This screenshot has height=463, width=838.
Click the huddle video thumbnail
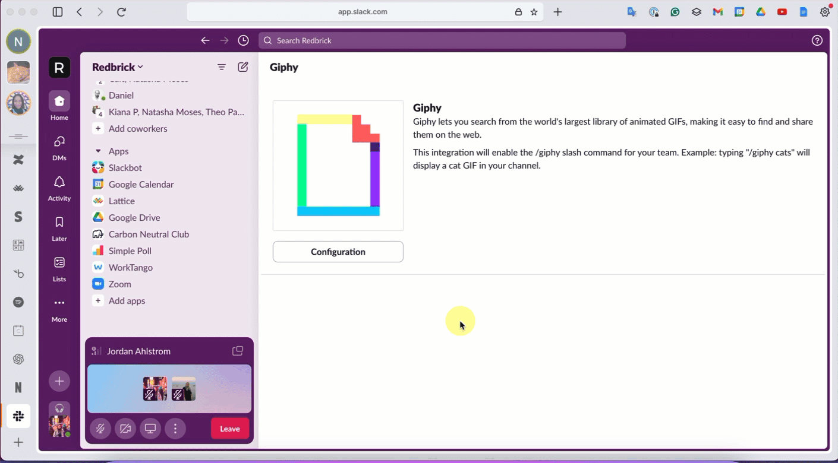click(169, 389)
